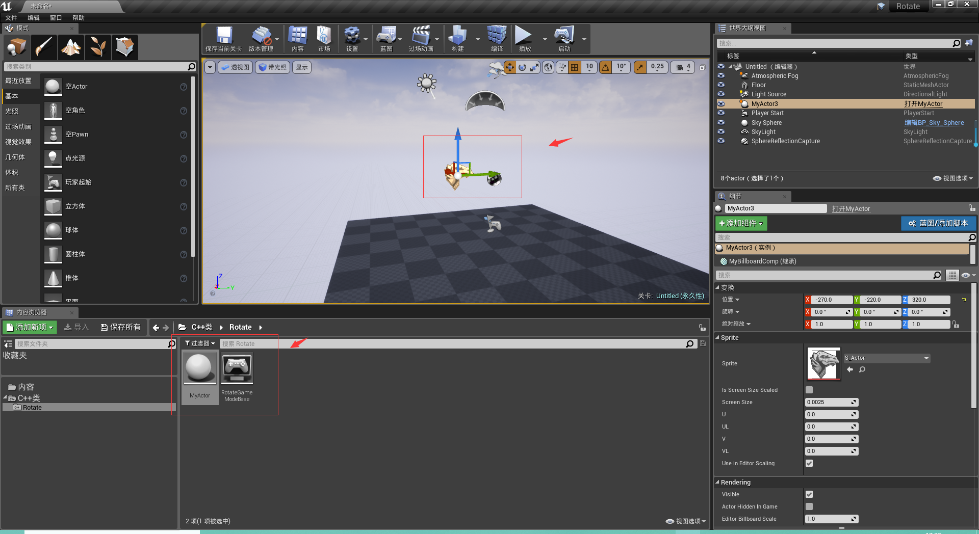Enable Is Screen Size Scaled checkbox
The image size is (979, 534).
point(809,390)
